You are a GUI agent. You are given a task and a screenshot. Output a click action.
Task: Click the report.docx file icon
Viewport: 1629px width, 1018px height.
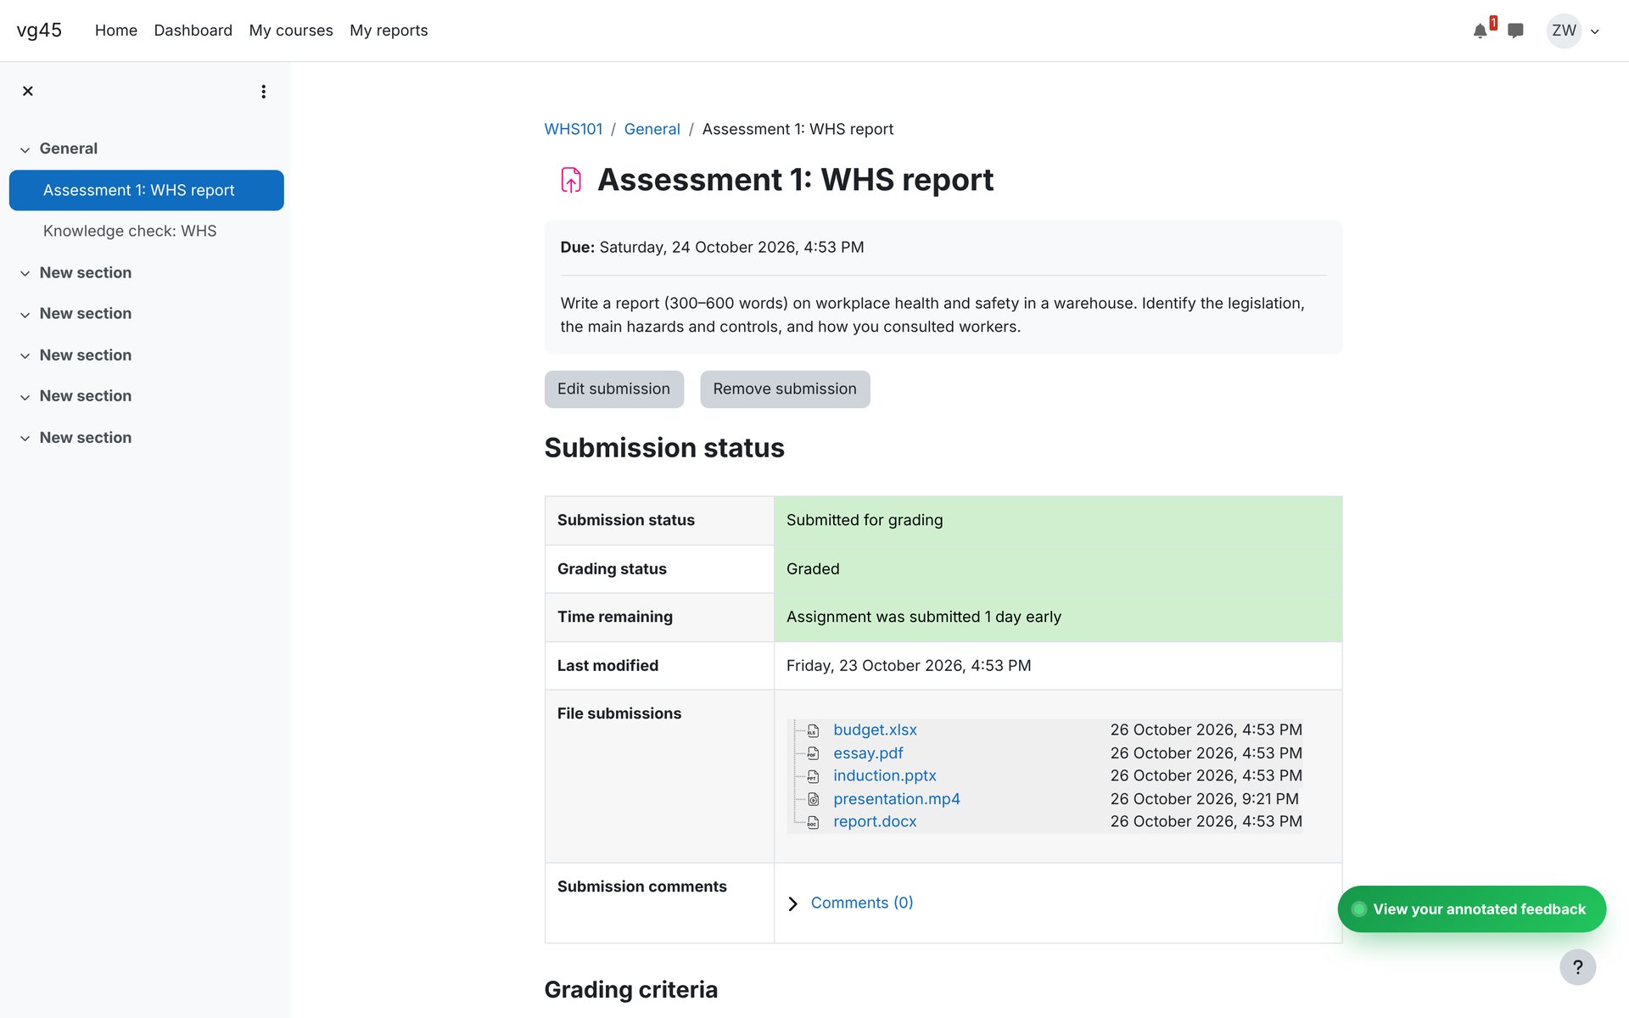[x=813, y=822]
